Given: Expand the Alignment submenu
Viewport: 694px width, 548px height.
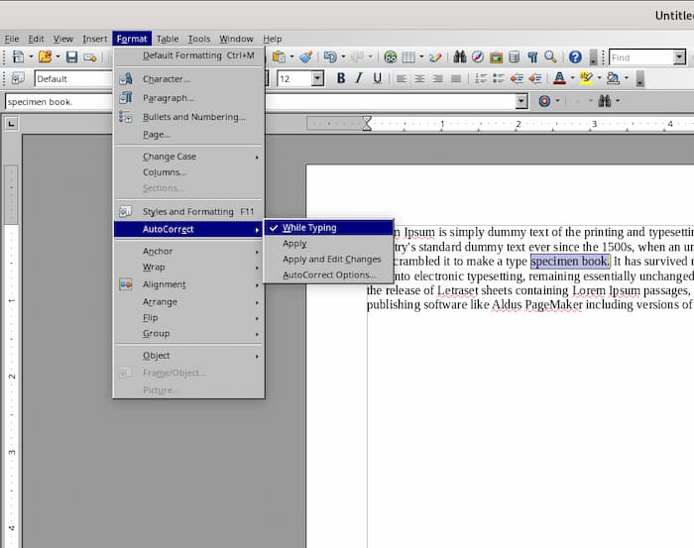Looking at the screenshot, I should pos(164,284).
